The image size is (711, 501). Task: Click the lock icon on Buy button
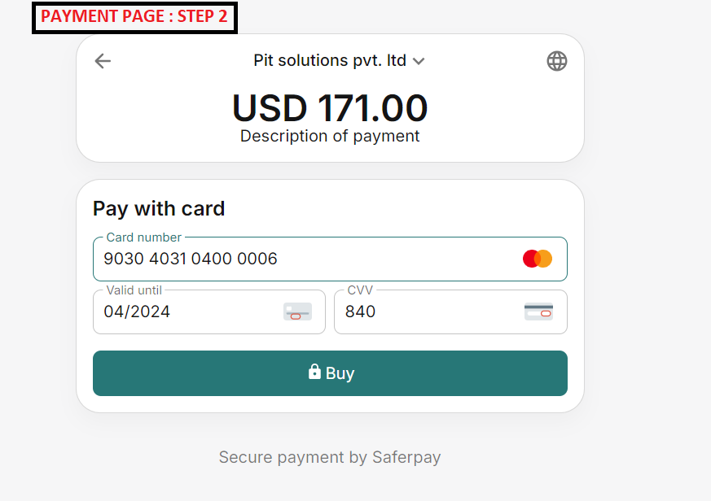(314, 372)
